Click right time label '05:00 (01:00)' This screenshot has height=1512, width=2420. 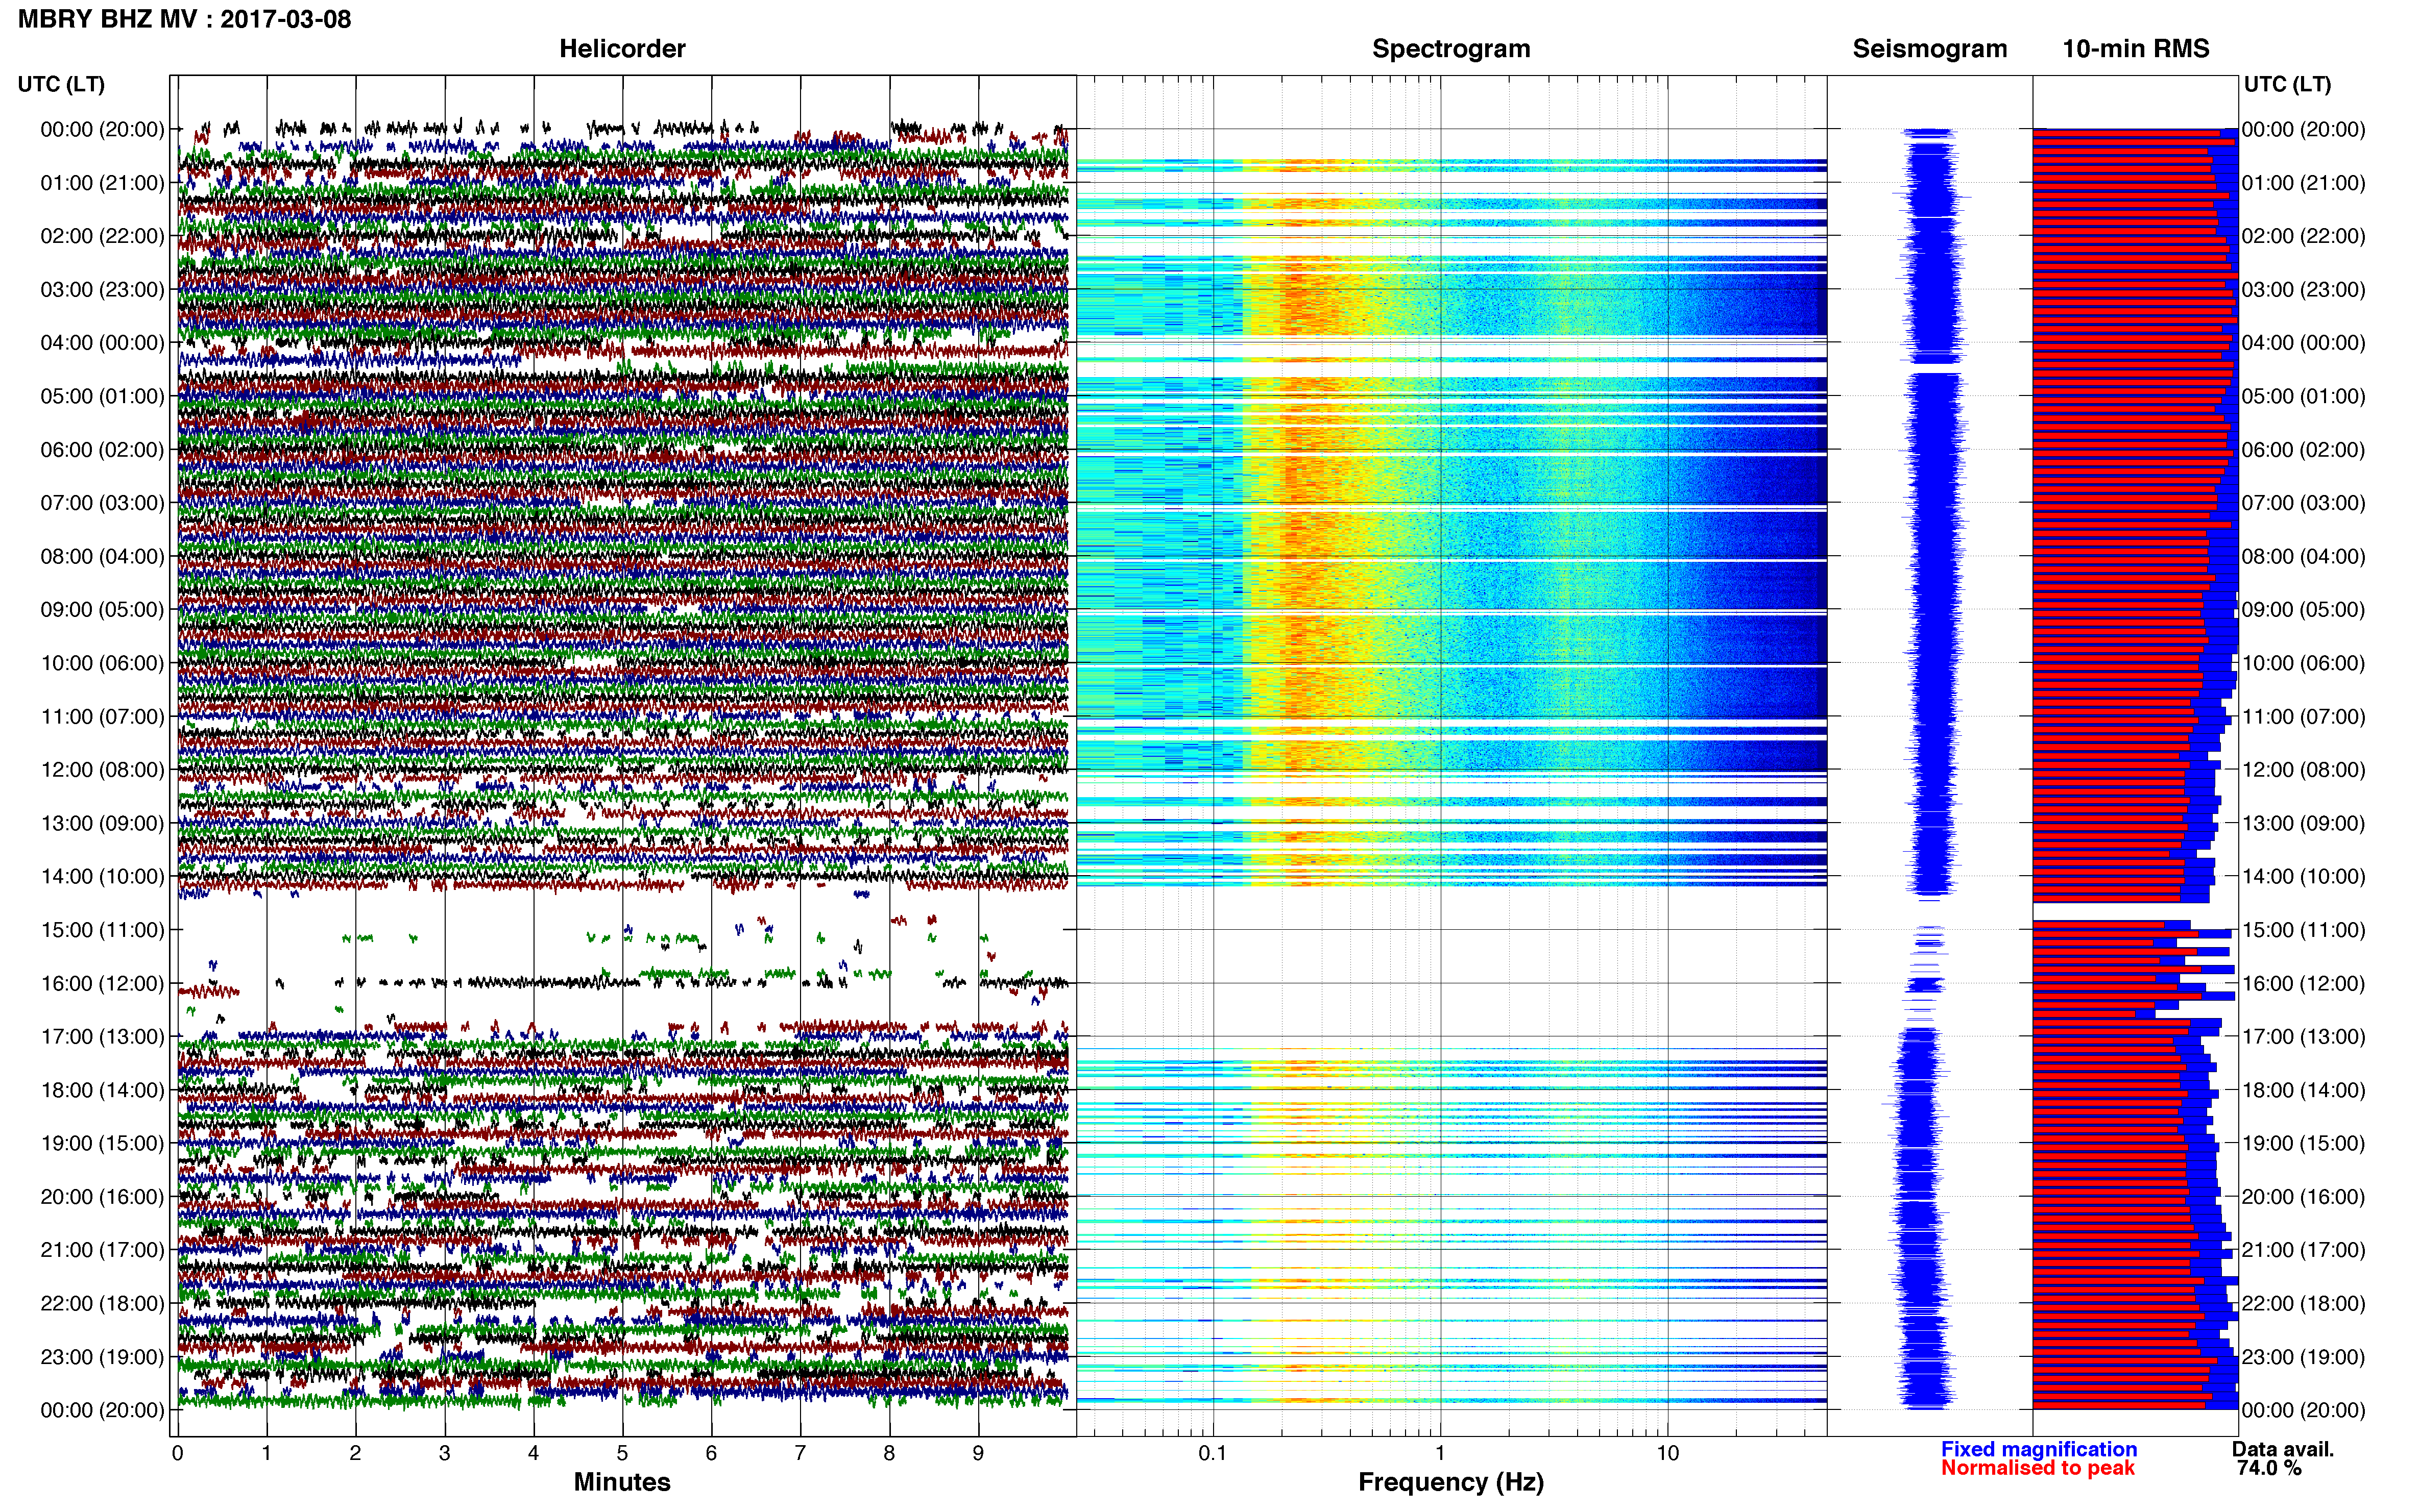tap(2304, 396)
